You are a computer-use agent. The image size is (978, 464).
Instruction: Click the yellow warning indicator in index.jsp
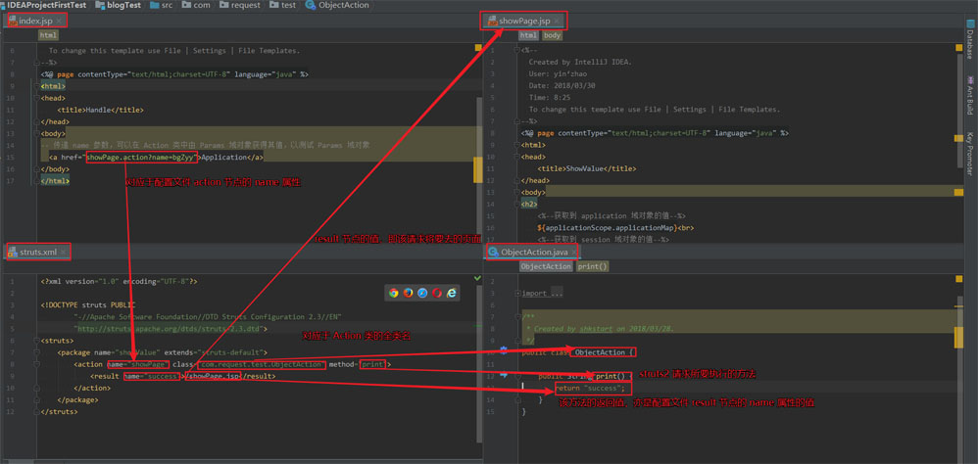pyautogui.click(x=478, y=47)
